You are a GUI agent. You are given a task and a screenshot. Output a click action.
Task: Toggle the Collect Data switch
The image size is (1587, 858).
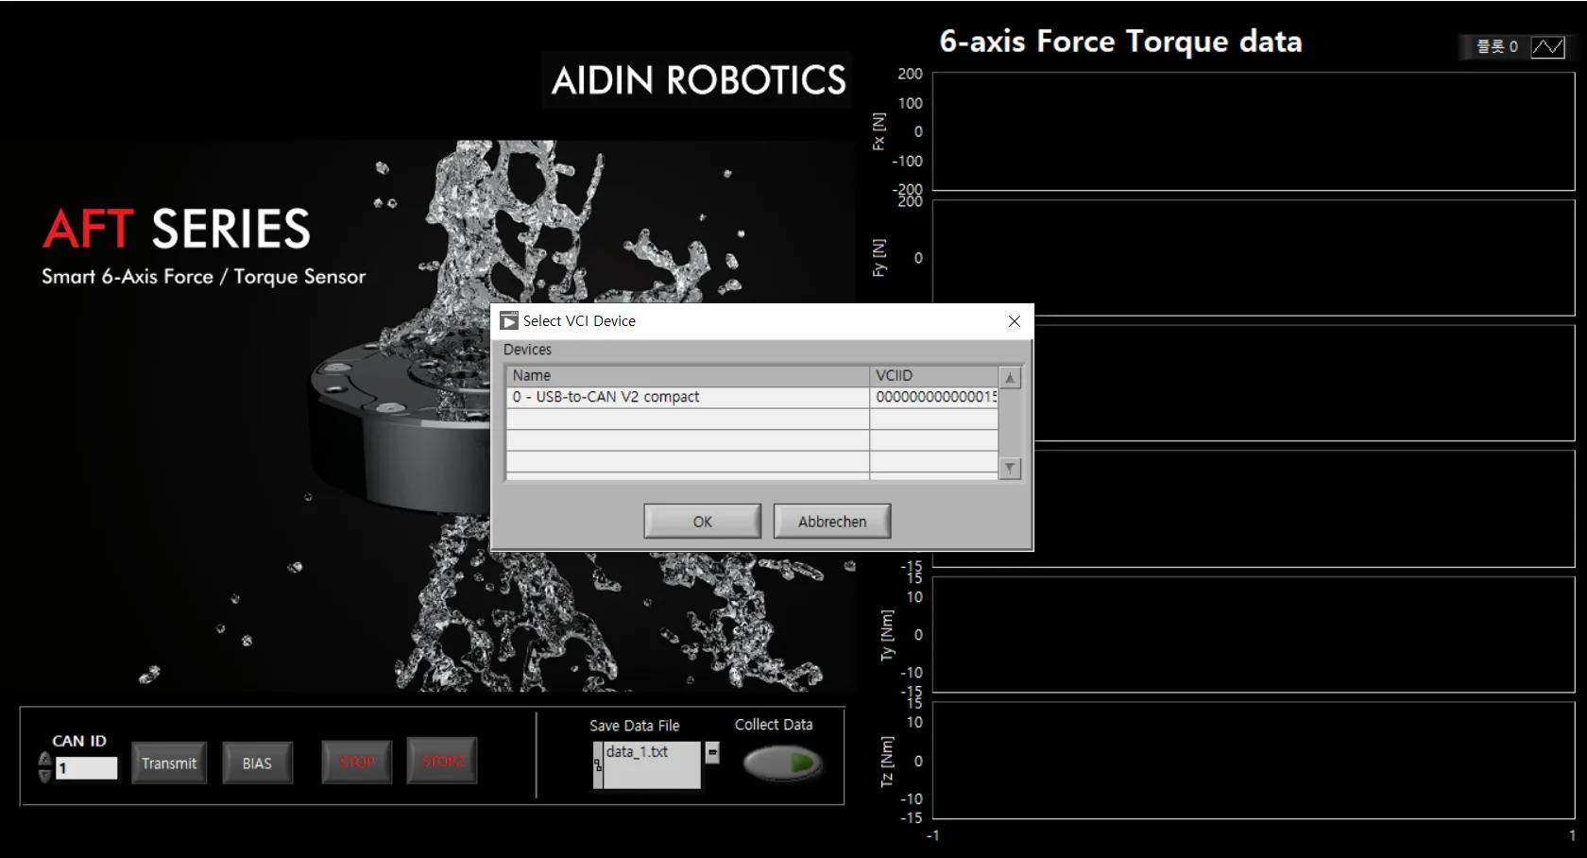(x=782, y=764)
